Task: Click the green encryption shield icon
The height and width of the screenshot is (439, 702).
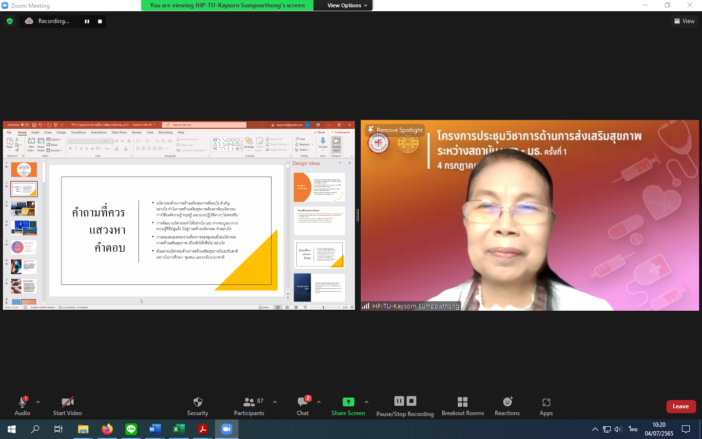Action: 10,21
